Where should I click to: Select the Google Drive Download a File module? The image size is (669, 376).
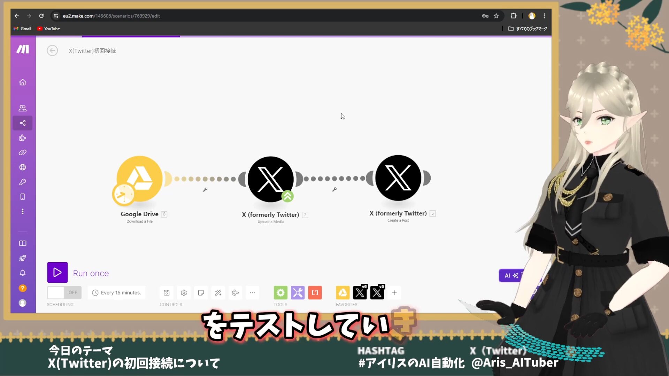[x=139, y=179]
